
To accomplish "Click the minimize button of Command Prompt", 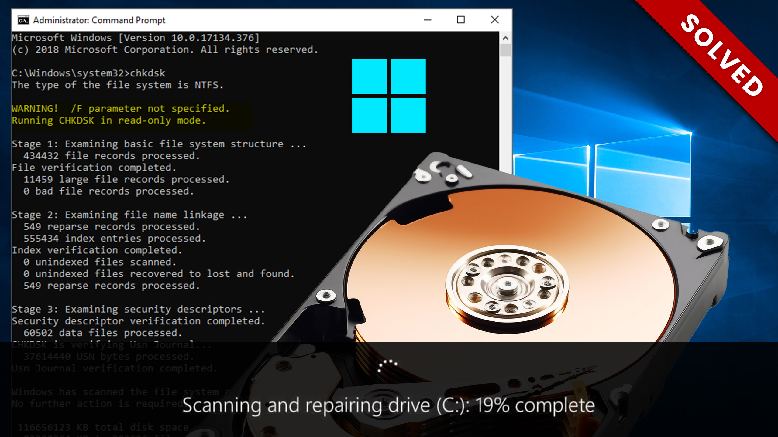I will tap(427, 20).
